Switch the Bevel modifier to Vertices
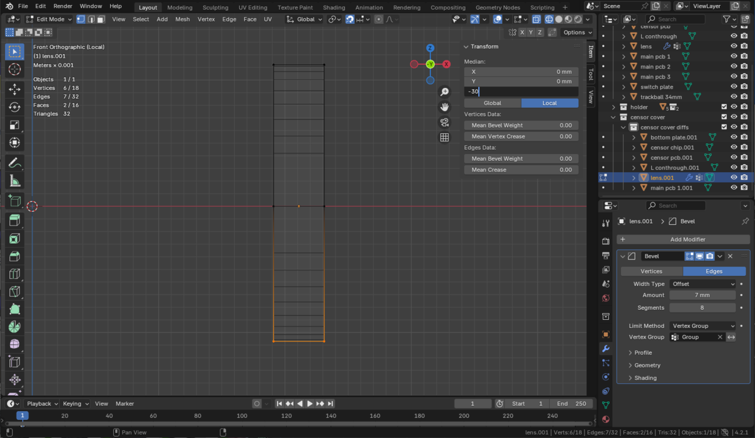 point(651,271)
